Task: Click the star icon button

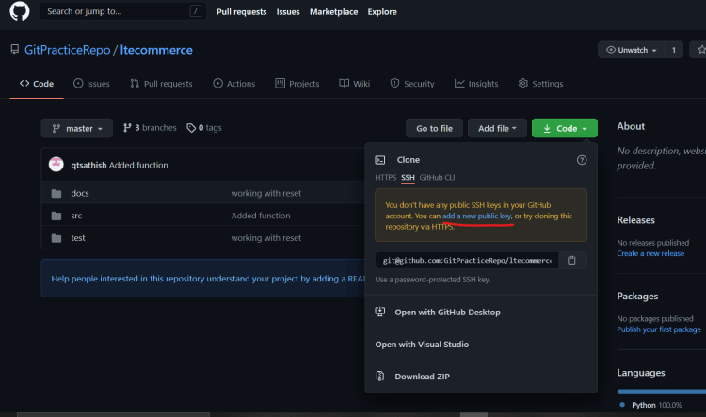Action: click(x=700, y=50)
